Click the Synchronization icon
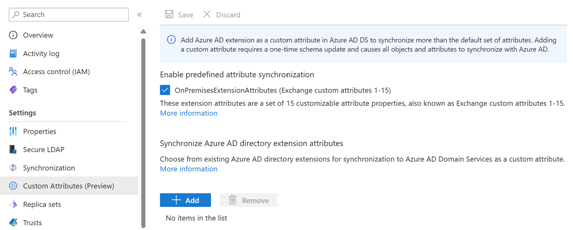 (13, 168)
